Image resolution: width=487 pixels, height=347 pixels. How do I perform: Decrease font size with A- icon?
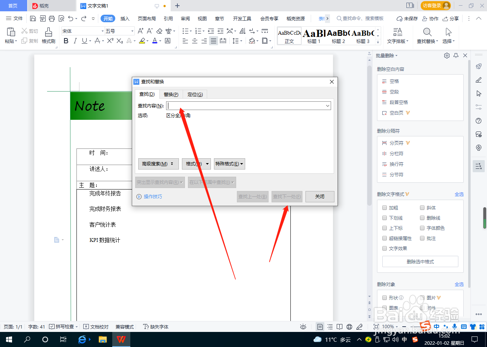click(150, 31)
